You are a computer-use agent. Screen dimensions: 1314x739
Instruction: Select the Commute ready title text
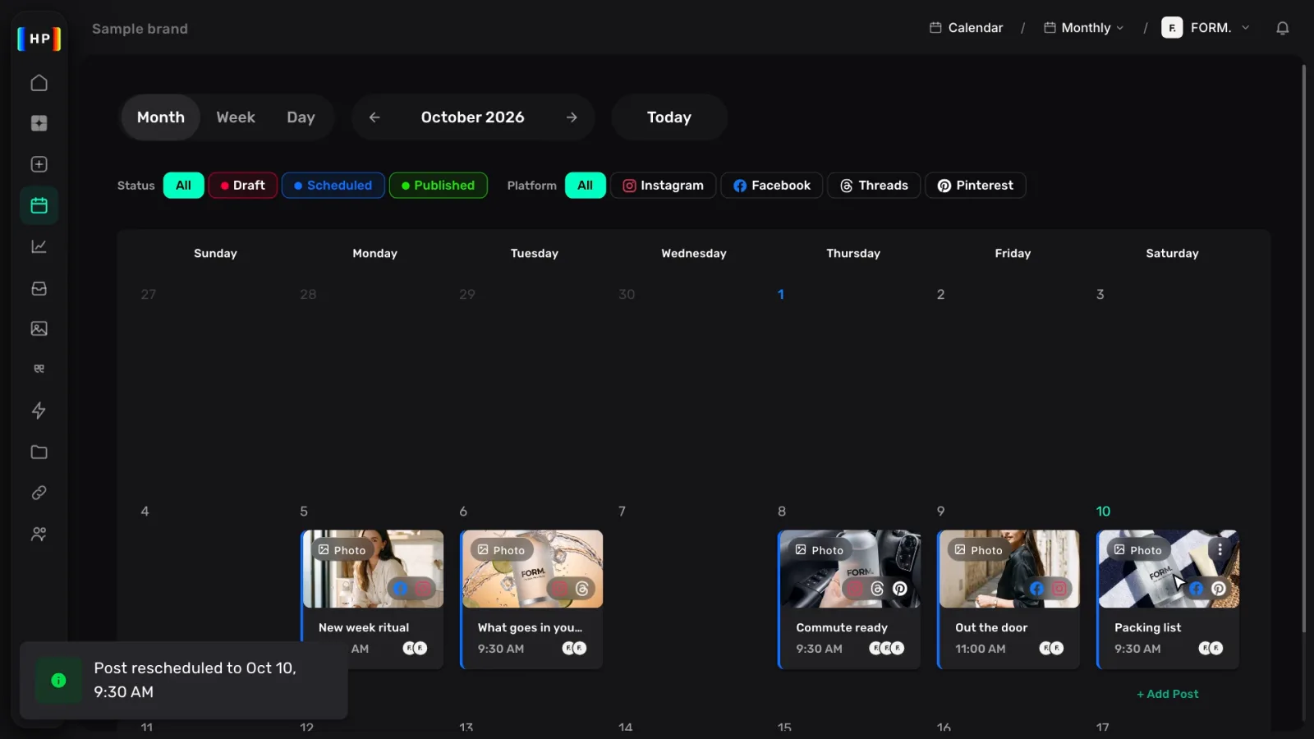pyautogui.click(x=842, y=627)
